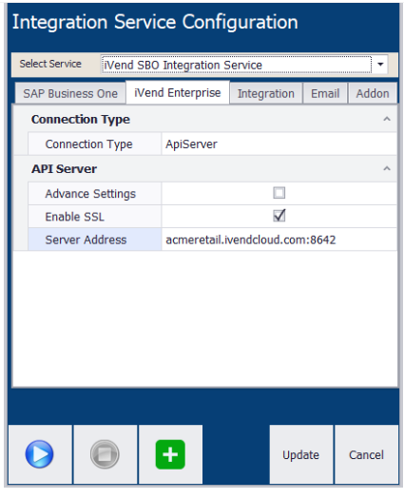This screenshot has height=499, width=404.
Task: Click the Integration Service Configuration title
Action: [155, 22]
